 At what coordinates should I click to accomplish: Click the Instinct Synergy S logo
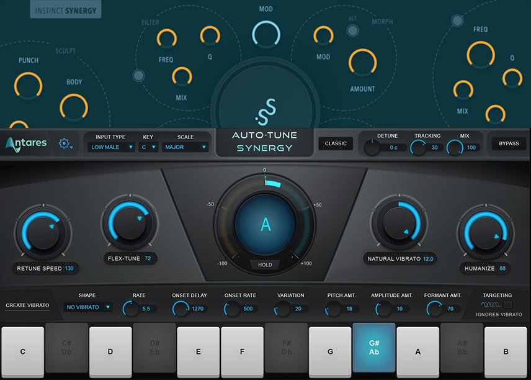coord(266,112)
